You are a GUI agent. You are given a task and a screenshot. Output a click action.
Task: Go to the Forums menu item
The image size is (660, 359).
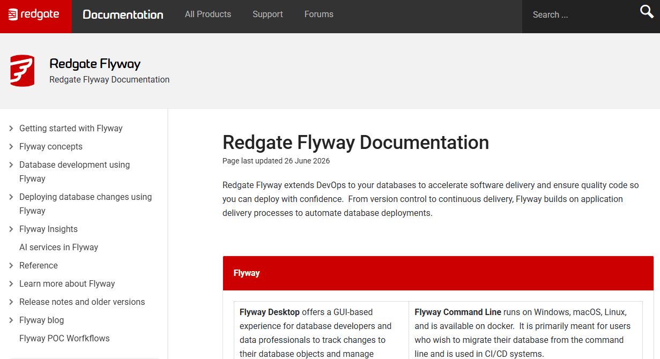(319, 14)
